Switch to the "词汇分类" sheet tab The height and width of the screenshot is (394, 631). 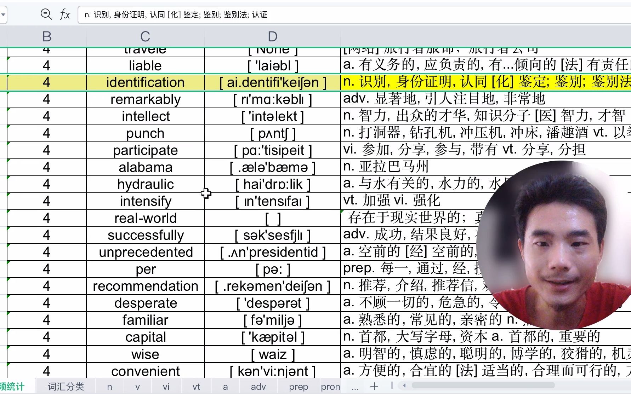pos(66,387)
